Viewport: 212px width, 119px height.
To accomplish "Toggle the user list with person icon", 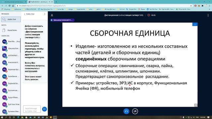I will pyautogui.click(x=52, y=15).
